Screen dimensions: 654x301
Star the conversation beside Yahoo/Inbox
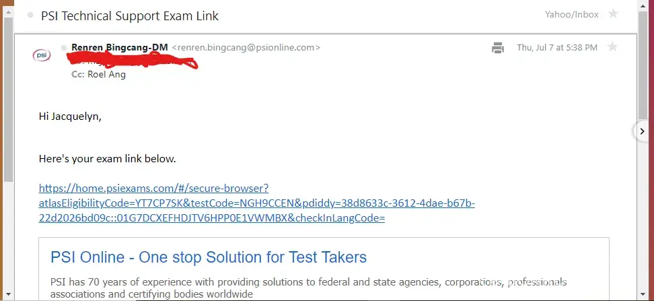coord(613,13)
